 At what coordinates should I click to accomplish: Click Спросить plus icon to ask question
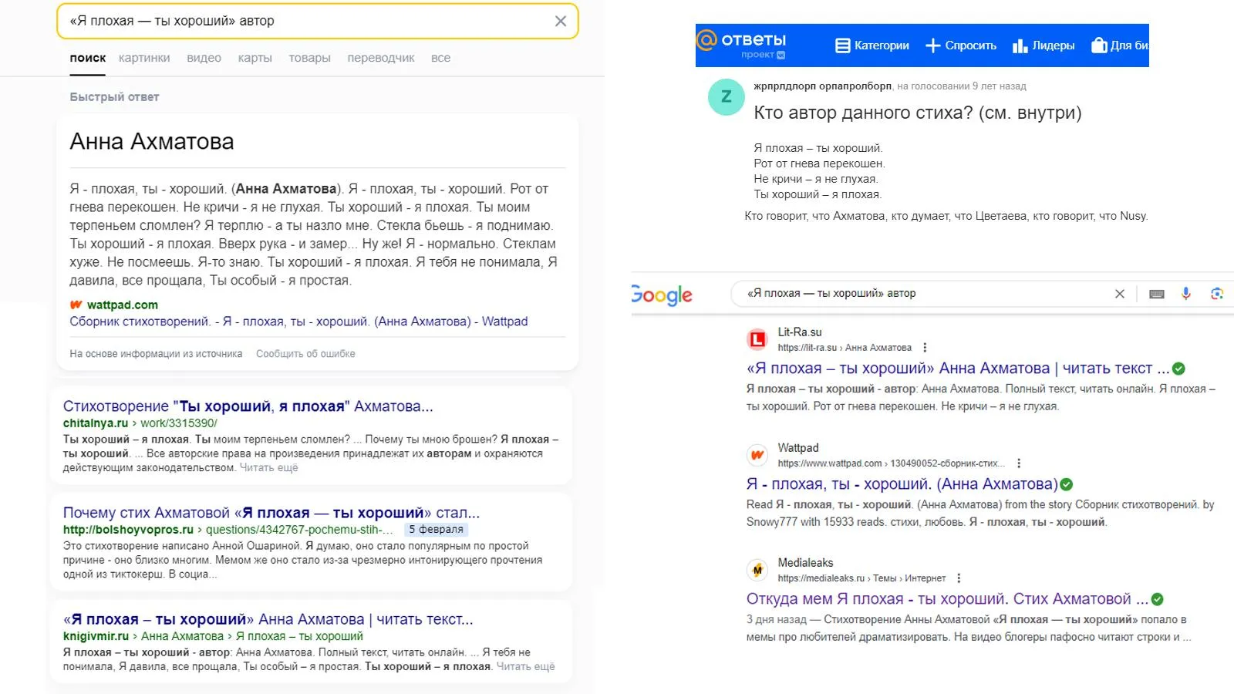coord(933,45)
